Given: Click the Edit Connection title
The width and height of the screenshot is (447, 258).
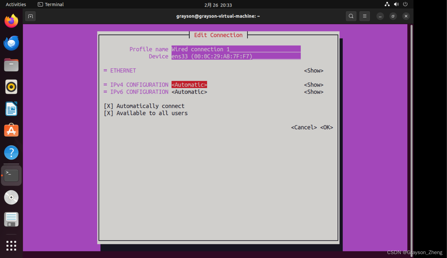Looking at the screenshot, I should point(218,35).
